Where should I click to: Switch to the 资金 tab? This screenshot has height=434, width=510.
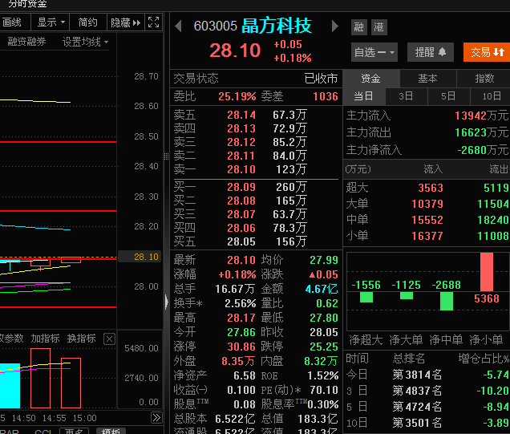(x=370, y=79)
